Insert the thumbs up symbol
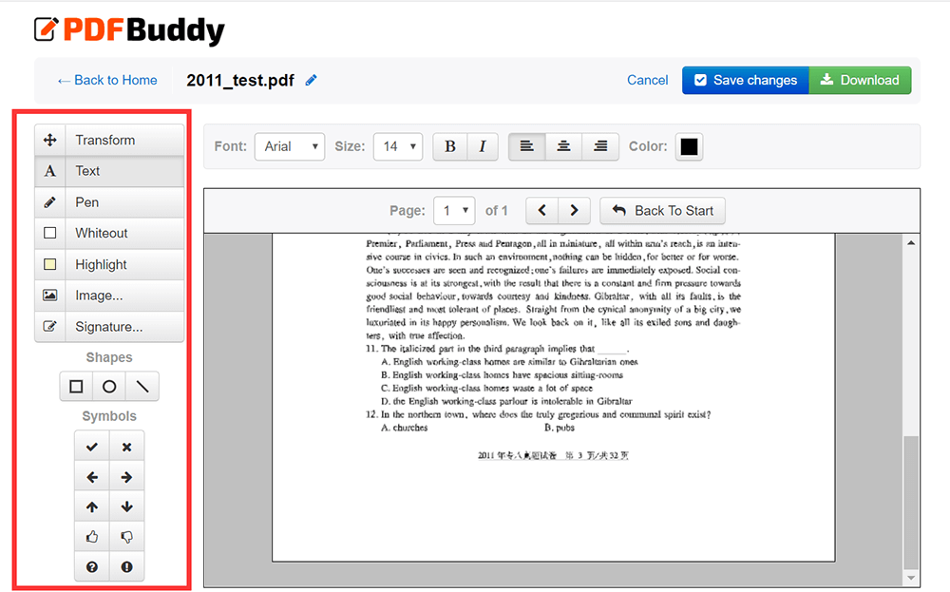This screenshot has width=950, height=592. [x=92, y=537]
